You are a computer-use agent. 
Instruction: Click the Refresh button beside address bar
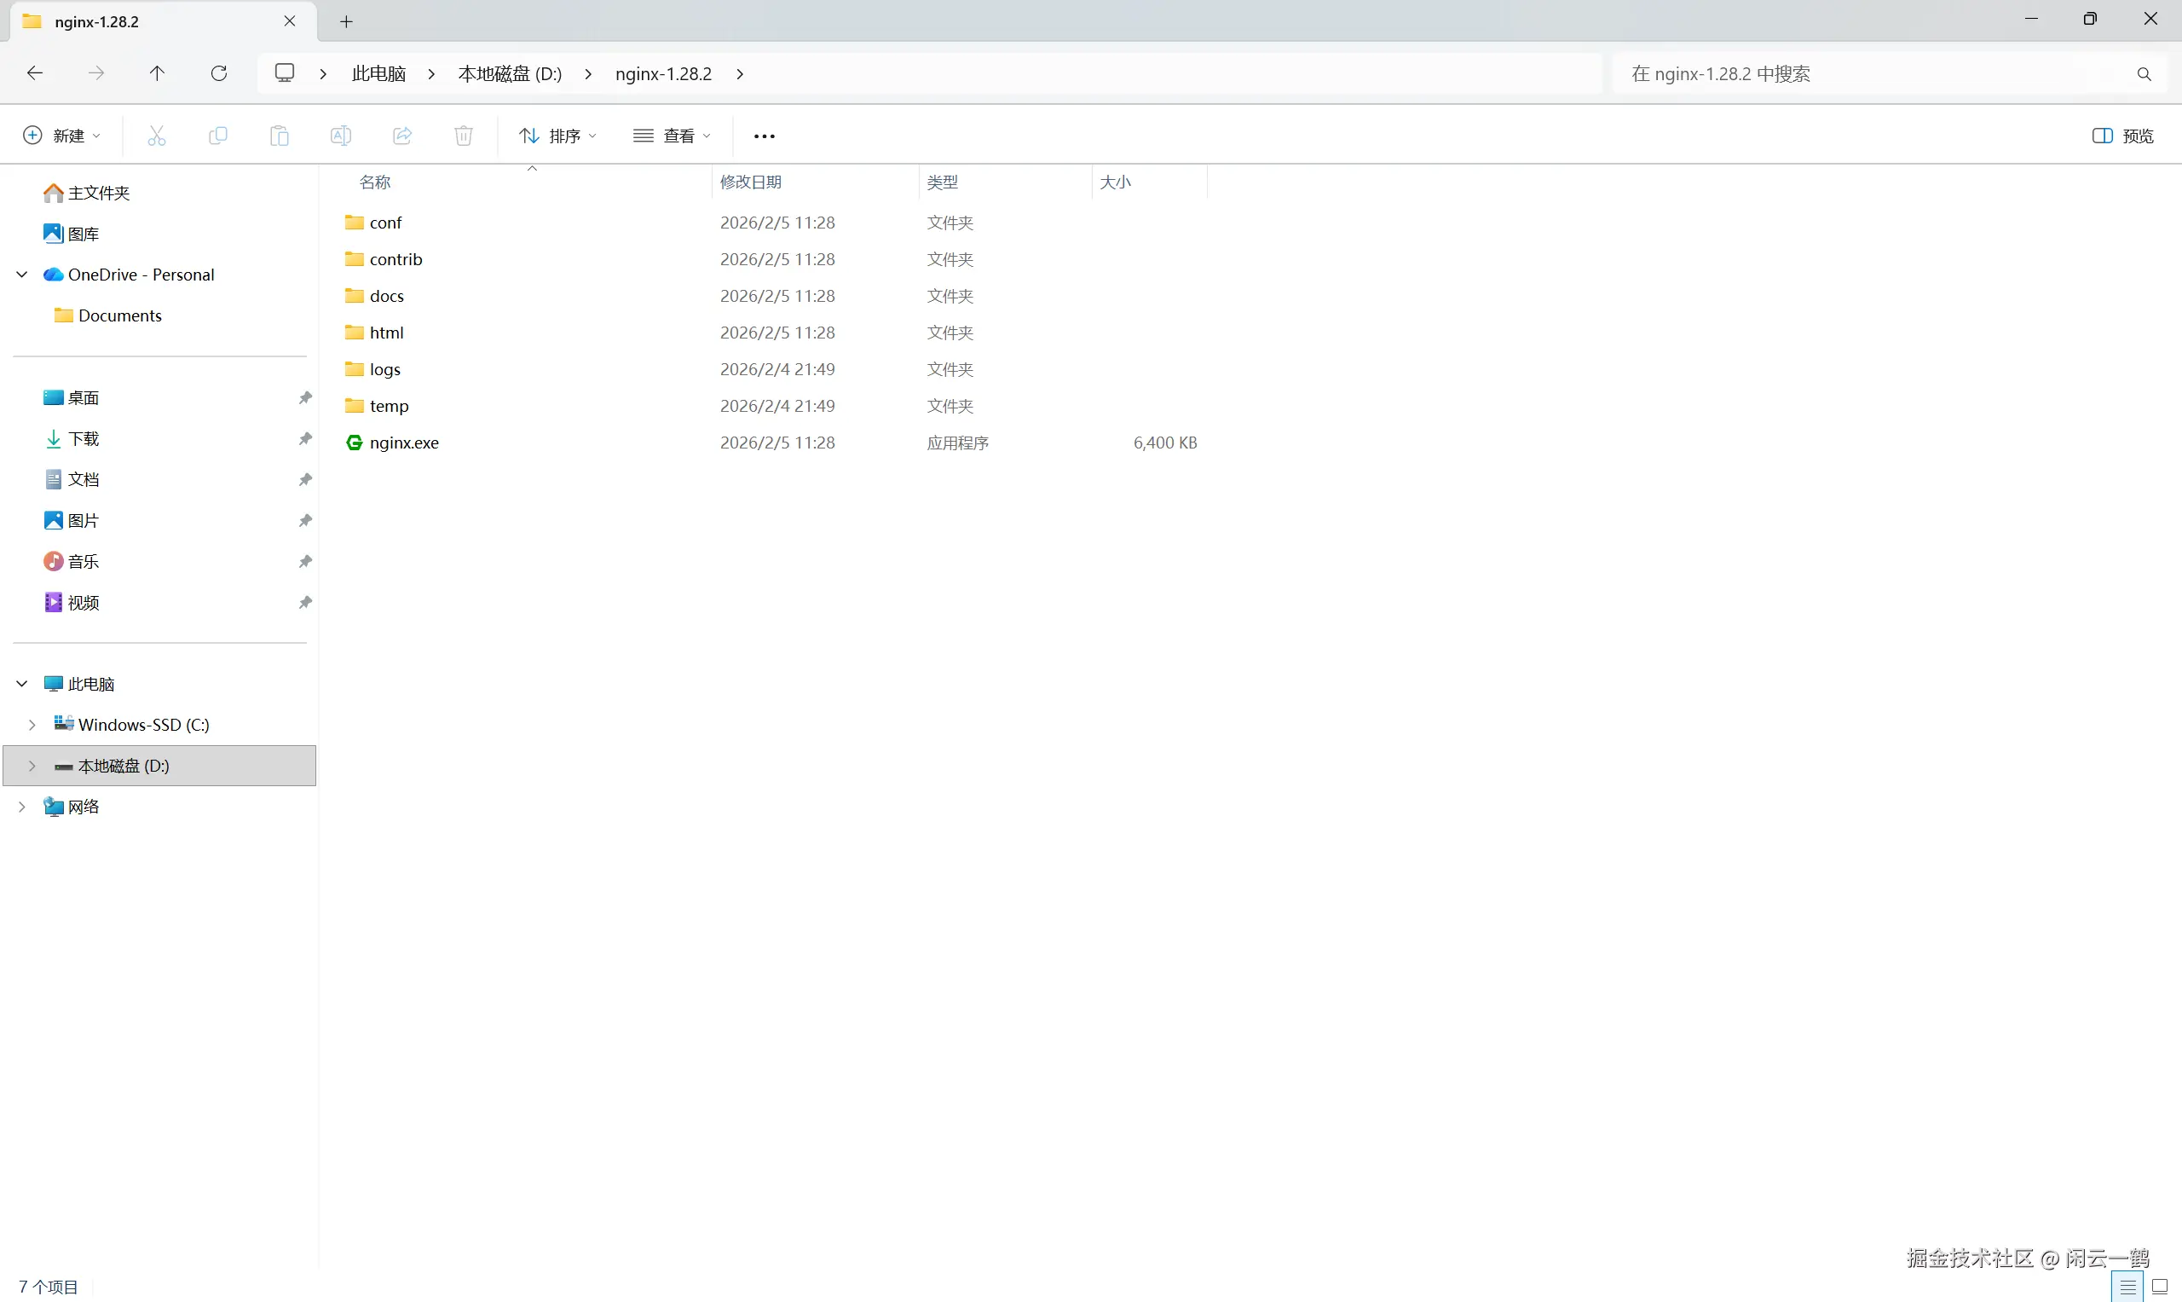point(219,73)
